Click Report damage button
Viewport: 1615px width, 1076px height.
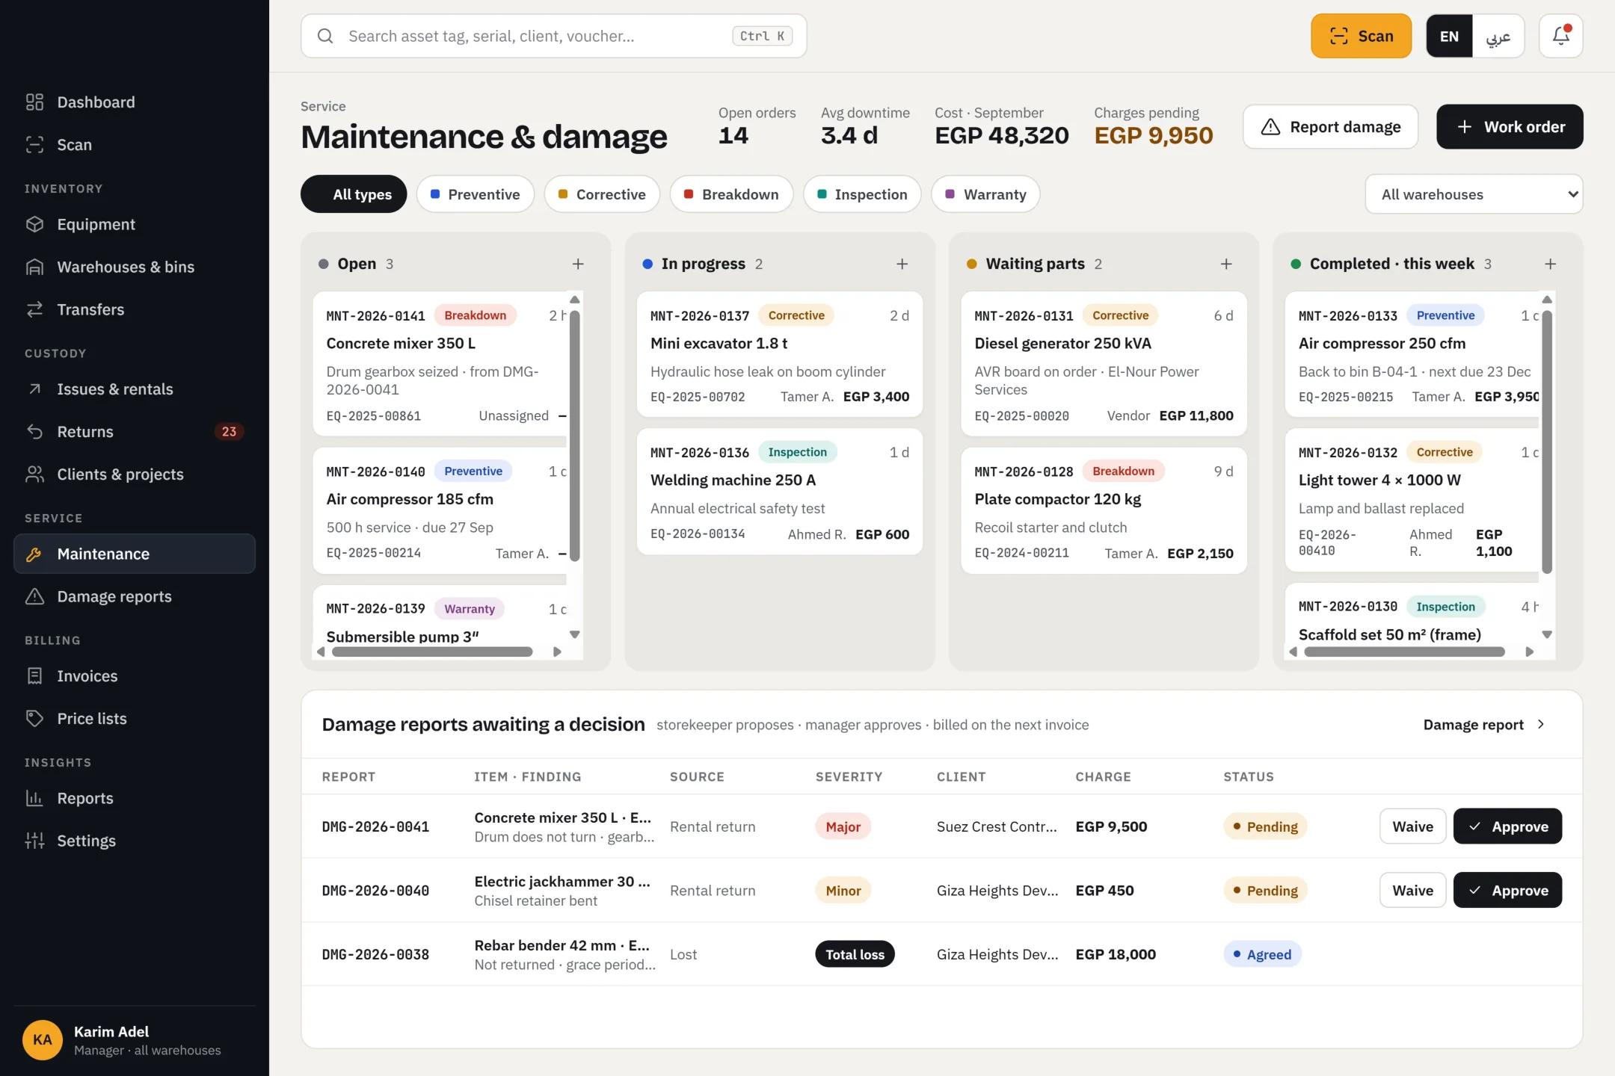(1331, 127)
